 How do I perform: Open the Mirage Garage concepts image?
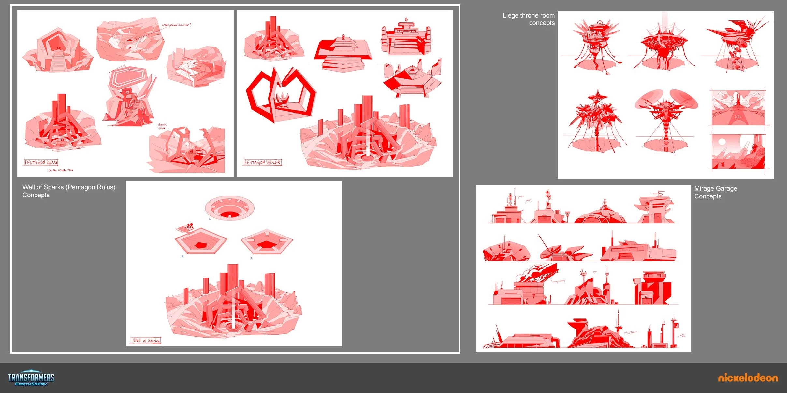(x=583, y=268)
